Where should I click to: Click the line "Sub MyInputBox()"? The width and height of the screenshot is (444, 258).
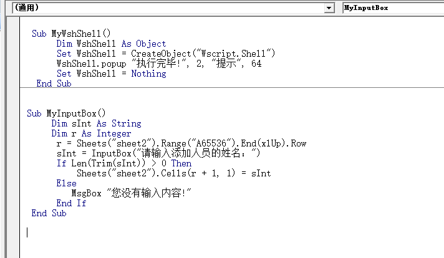tap(66, 113)
